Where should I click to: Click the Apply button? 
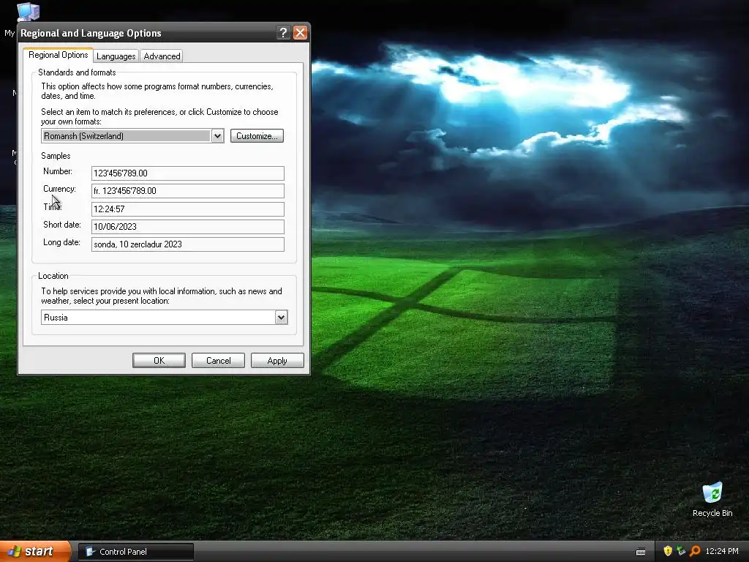277,360
